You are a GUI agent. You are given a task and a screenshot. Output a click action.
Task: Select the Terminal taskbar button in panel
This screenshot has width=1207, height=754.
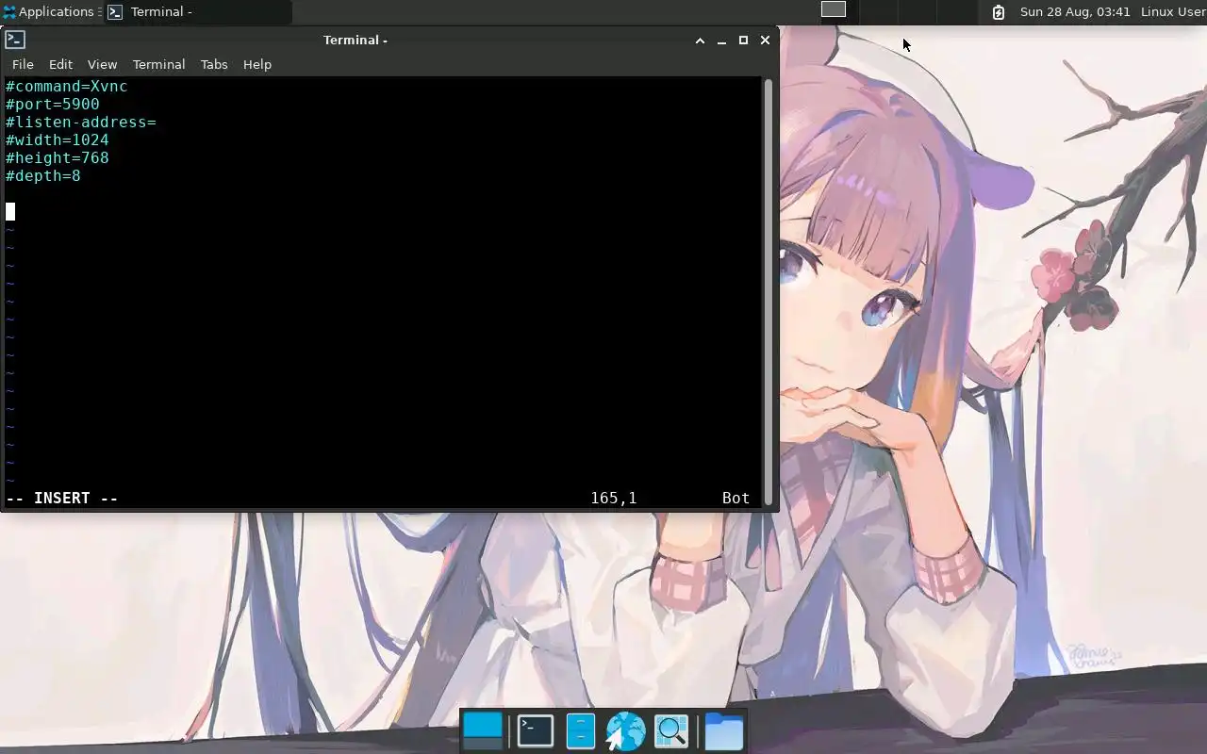(x=198, y=12)
